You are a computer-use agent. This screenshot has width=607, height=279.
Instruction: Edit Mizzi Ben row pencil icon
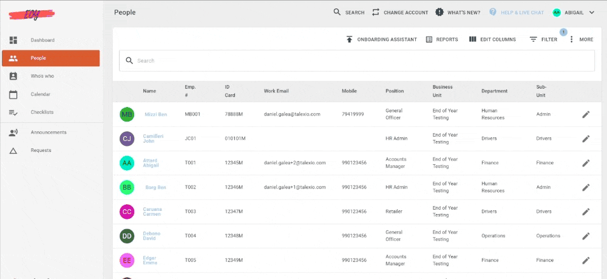[x=586, y=114]
